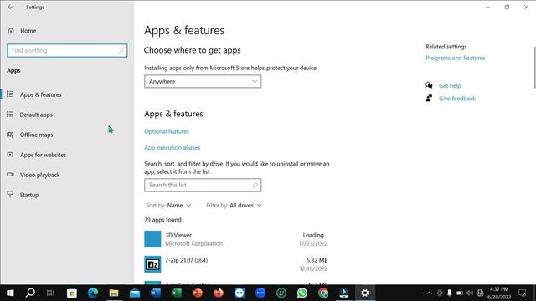Launch Microsoft Edge from taskbar
The width and height of the screenshot is (536, 301).
pos(93,293)
